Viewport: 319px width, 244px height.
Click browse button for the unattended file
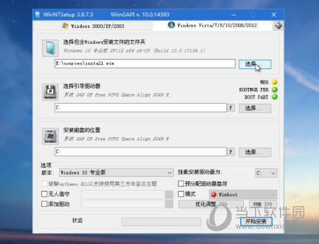[x=169, y=195]
